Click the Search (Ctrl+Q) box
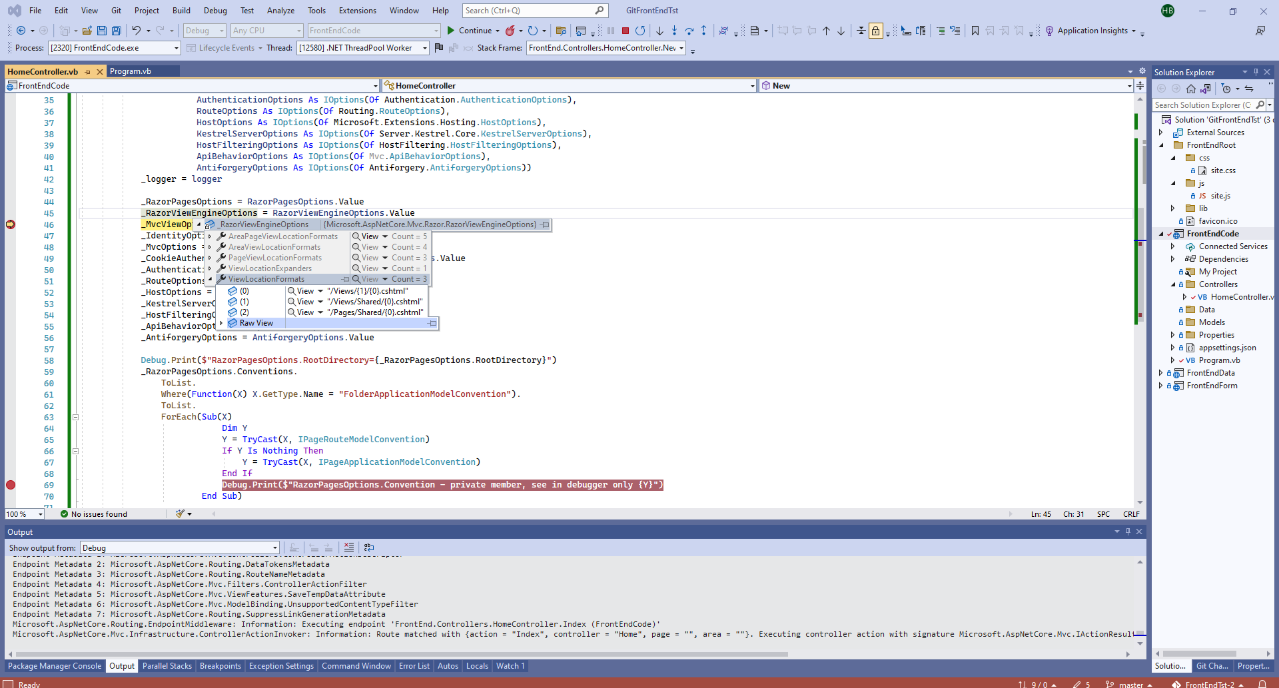Screen dimensions: 1279x688 [x=534, y=11]
